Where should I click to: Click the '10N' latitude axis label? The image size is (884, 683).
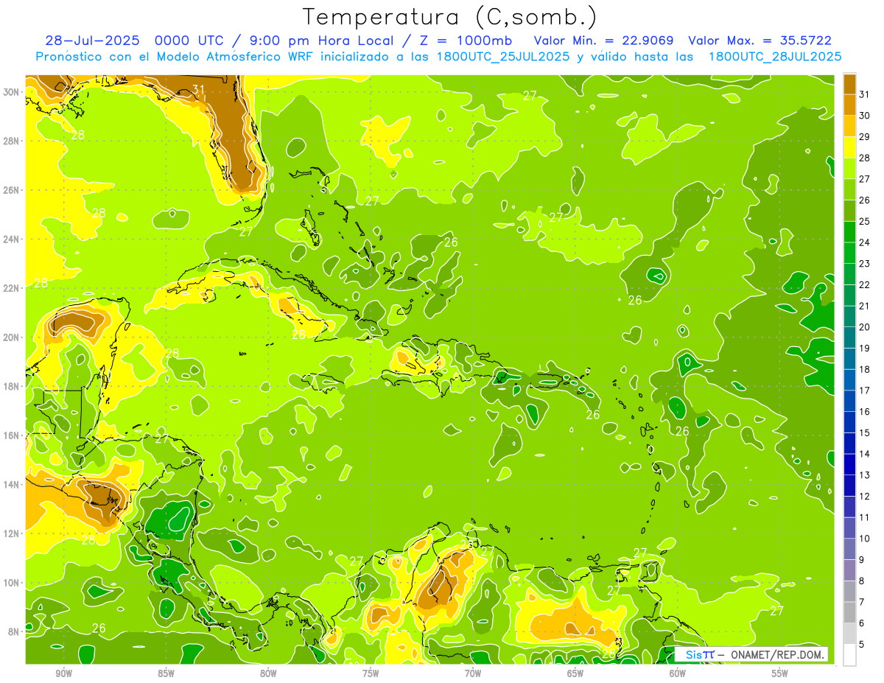coord(11,582)
